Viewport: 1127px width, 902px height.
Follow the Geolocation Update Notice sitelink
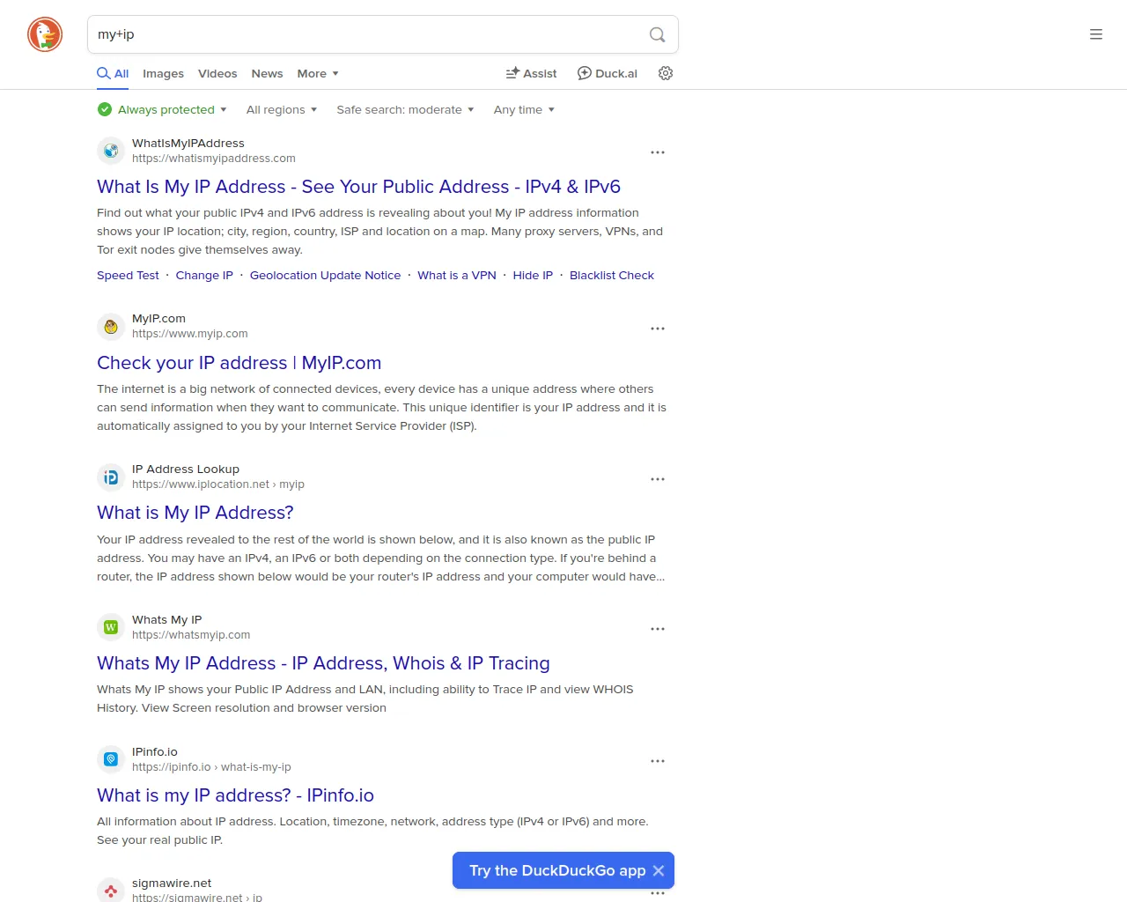325,275
